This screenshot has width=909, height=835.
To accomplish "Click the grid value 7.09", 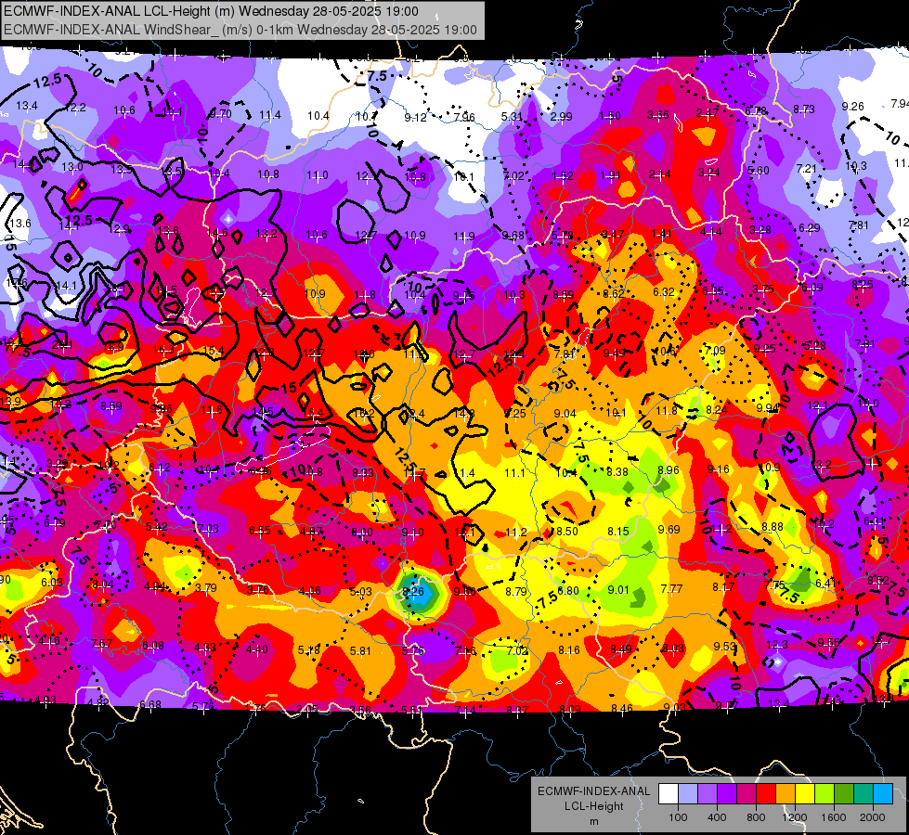I will 715,350.
